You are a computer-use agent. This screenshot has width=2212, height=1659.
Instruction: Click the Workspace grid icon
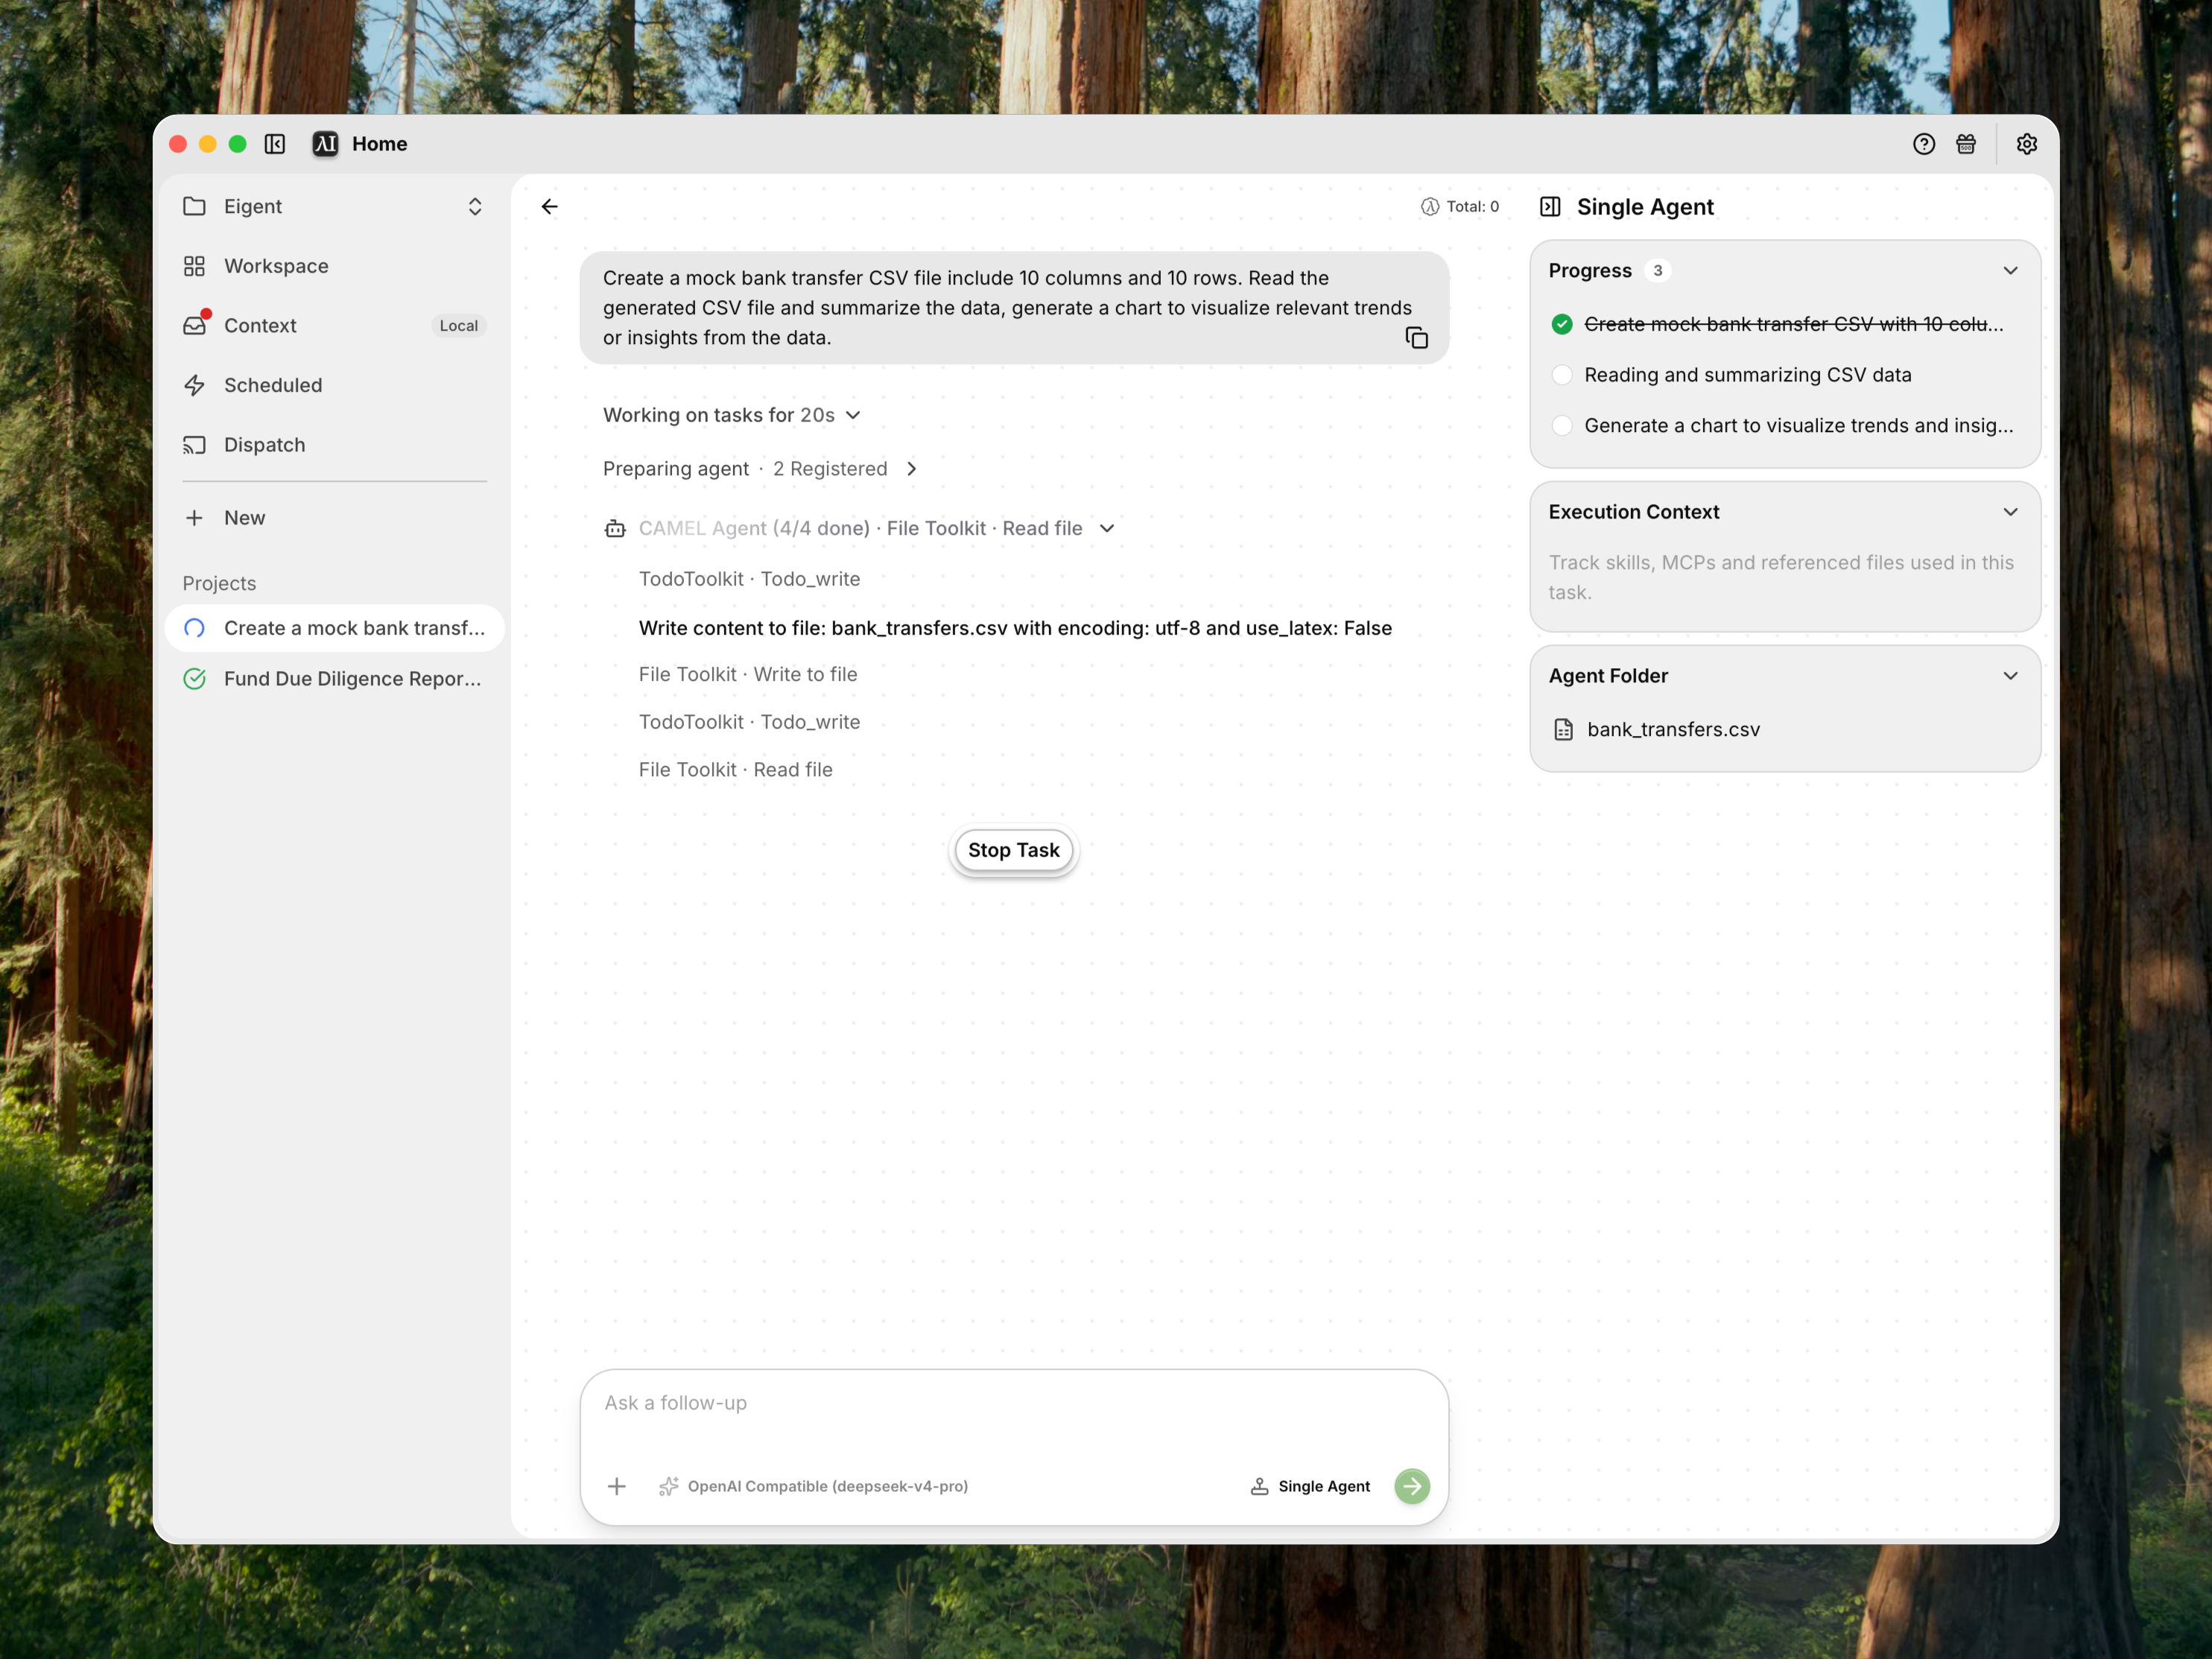click(194, 266)
